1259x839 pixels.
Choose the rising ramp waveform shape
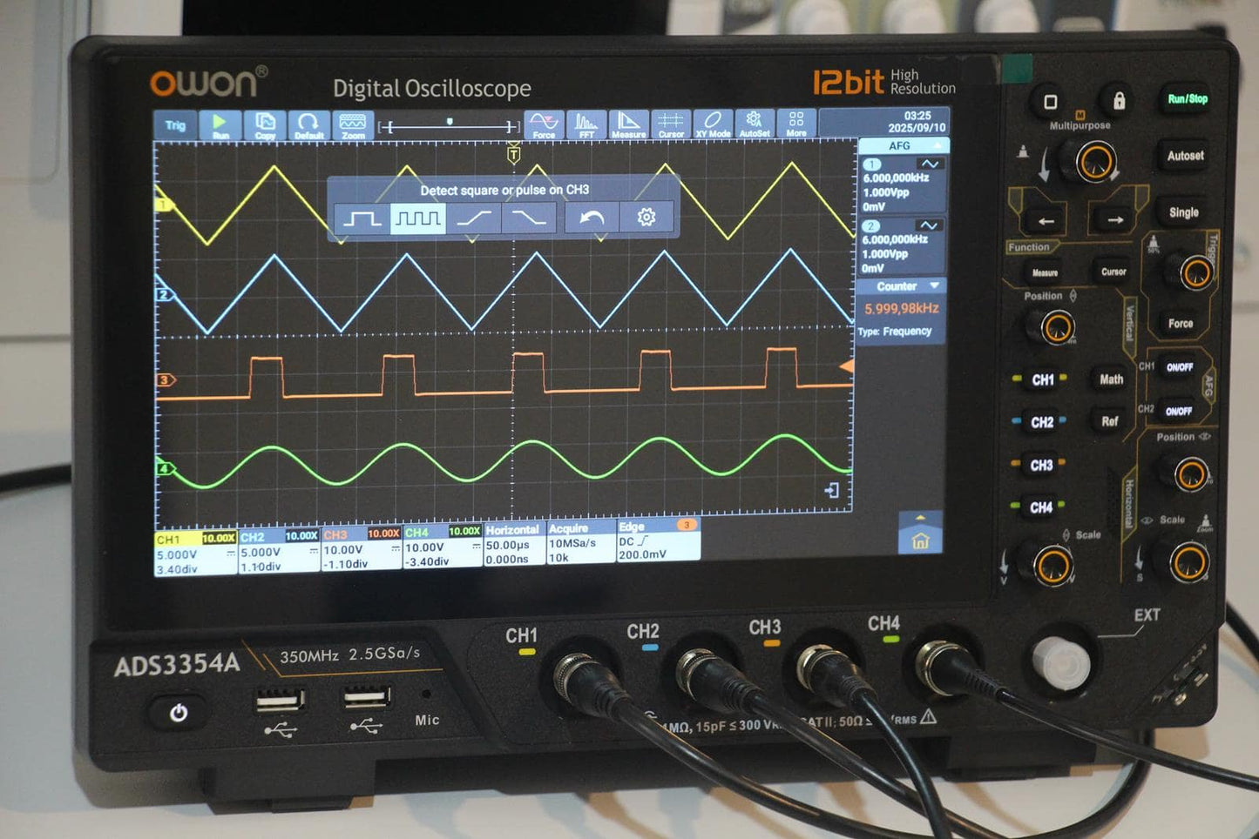(475, 218)
